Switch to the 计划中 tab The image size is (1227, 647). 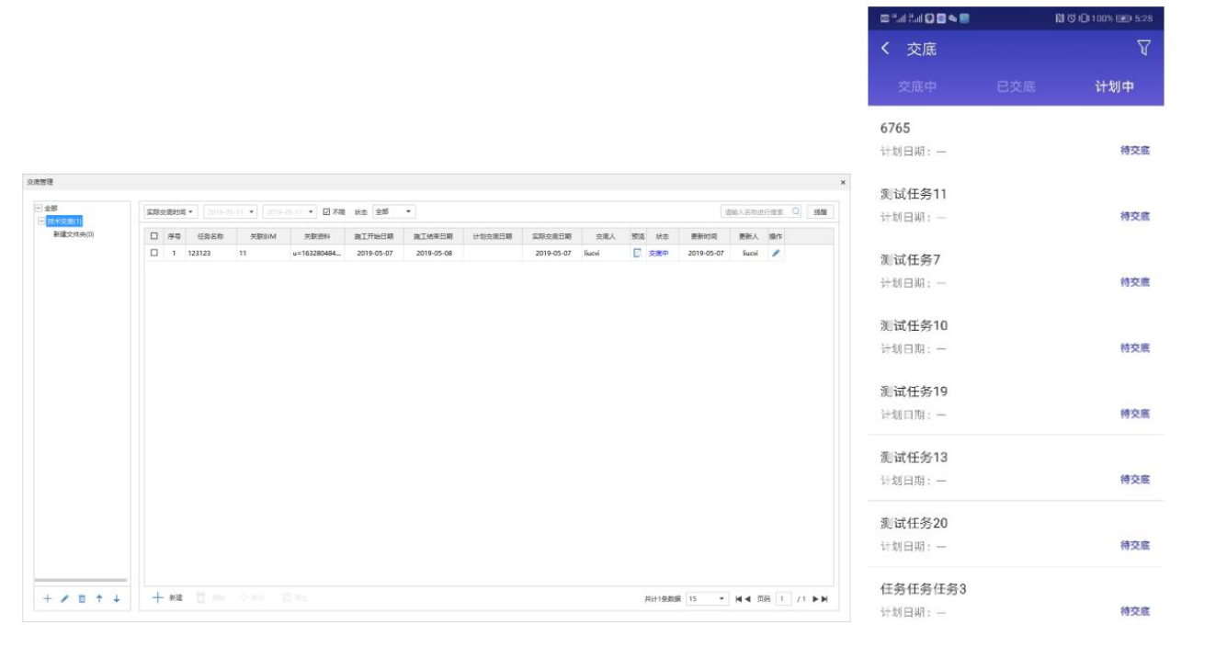click(1114, 86)
